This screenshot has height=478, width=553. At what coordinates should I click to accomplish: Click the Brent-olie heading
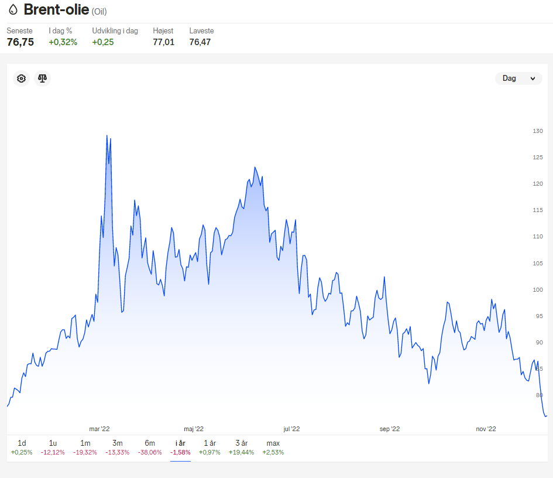[56, 9]
